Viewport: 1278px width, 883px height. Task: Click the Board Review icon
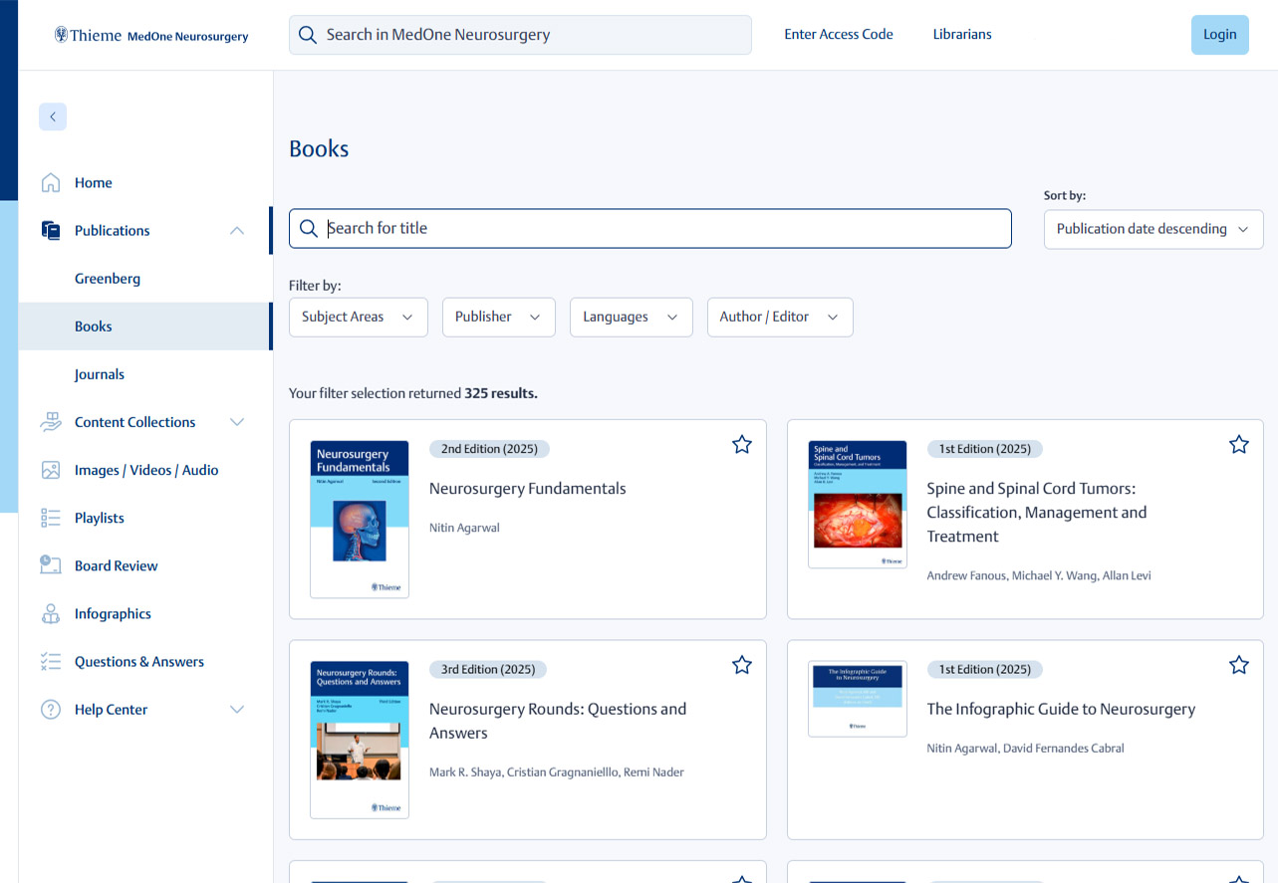[x=51, y=564]
